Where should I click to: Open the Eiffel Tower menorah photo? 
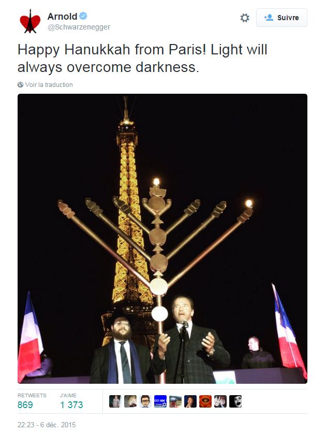162,239
